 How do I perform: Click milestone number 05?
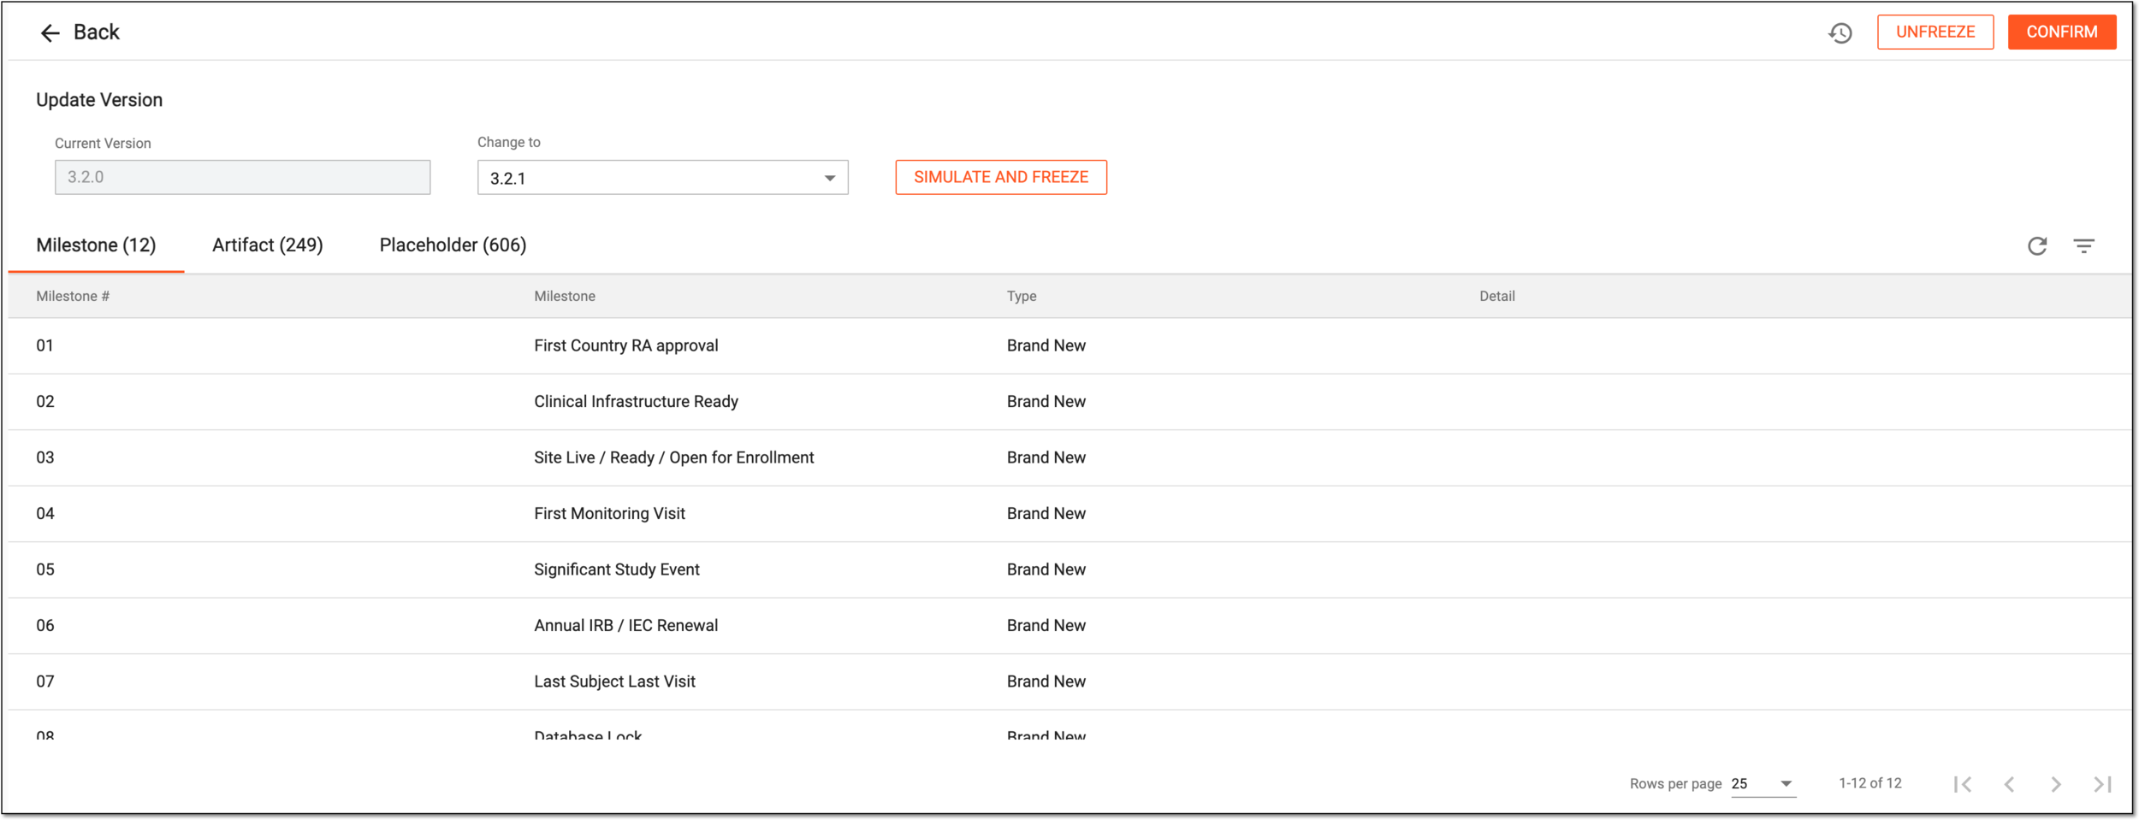point(45,570)
